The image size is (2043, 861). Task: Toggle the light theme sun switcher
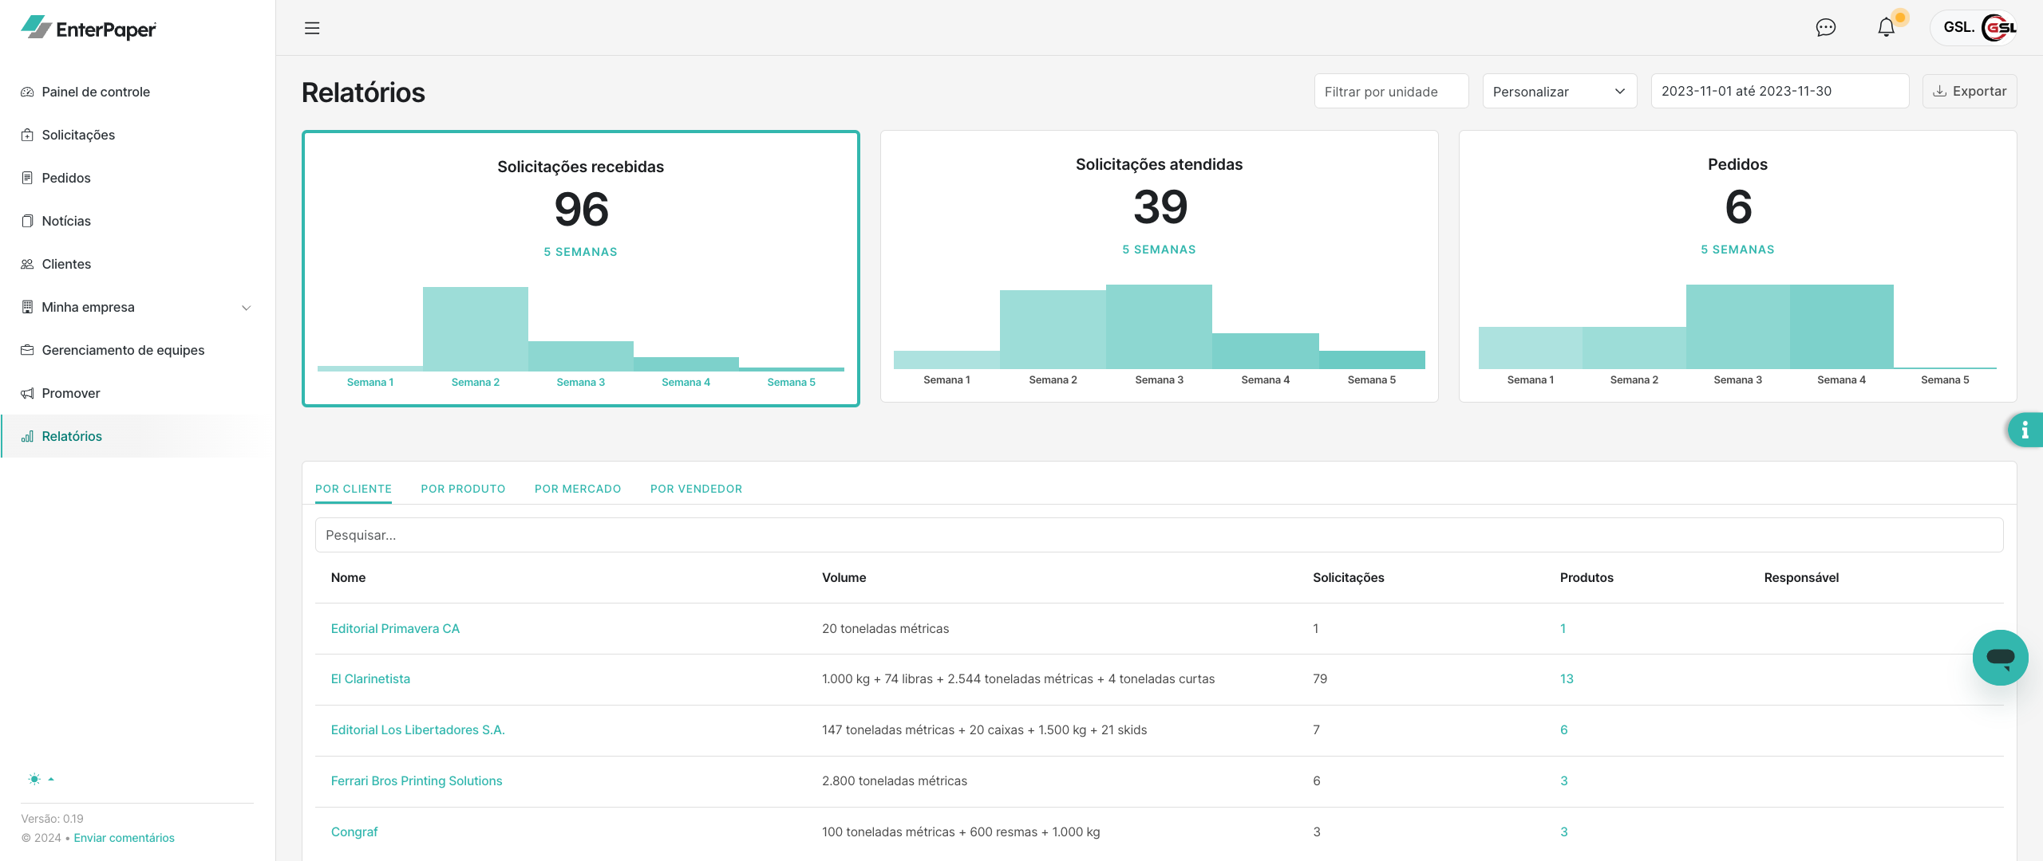pos(40,779)
